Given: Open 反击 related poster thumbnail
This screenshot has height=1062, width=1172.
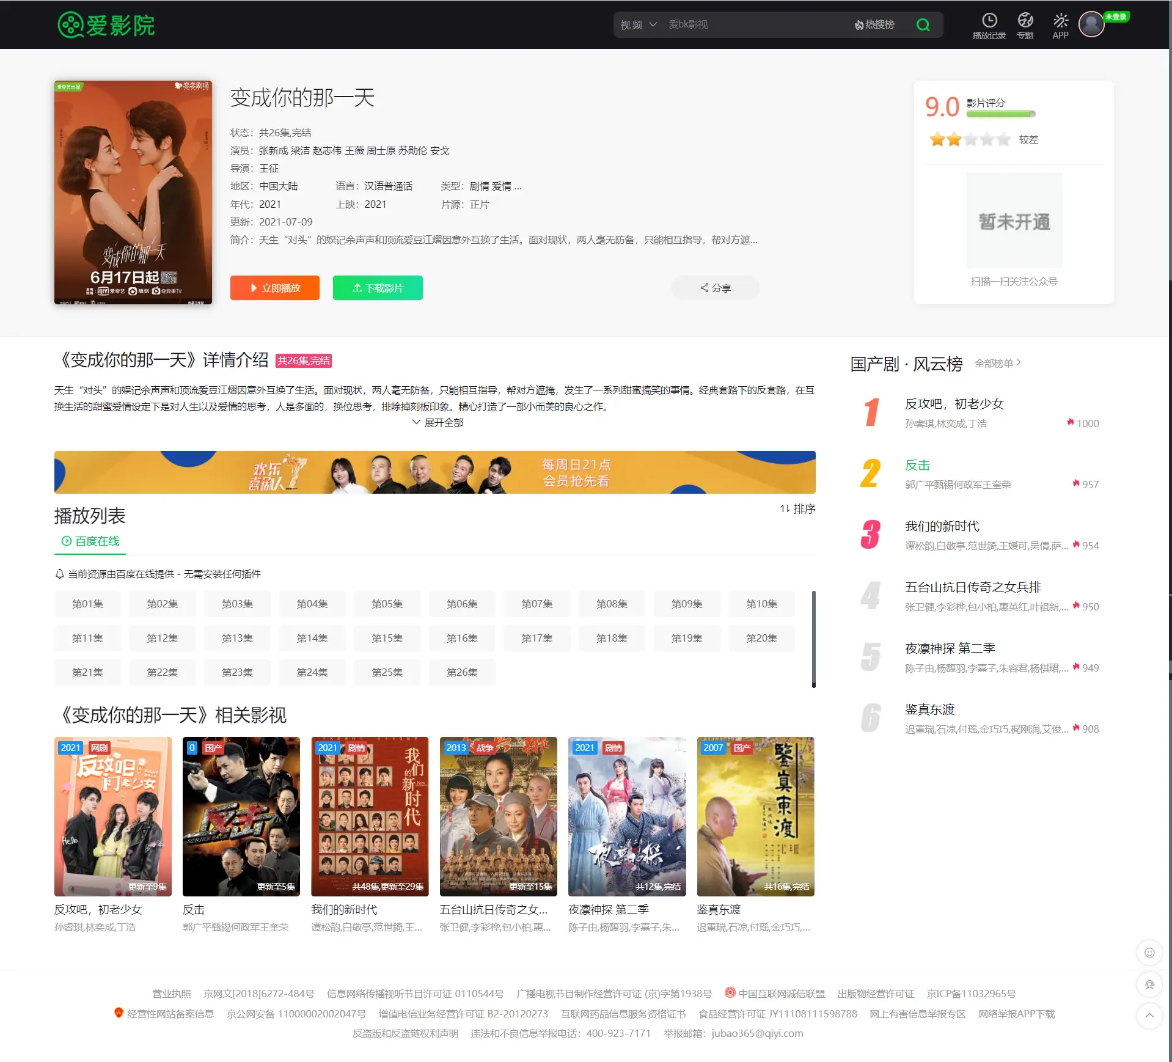Looking at the screenshot, I should pos(241,816).
